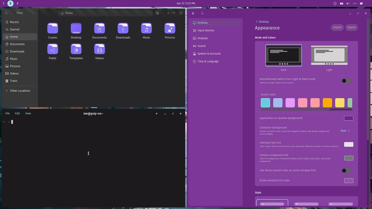The height and width of the screenshot is (209, 372).
Task: Open the Desktop folder icon in Files
Action: click(x=76, y=28)
